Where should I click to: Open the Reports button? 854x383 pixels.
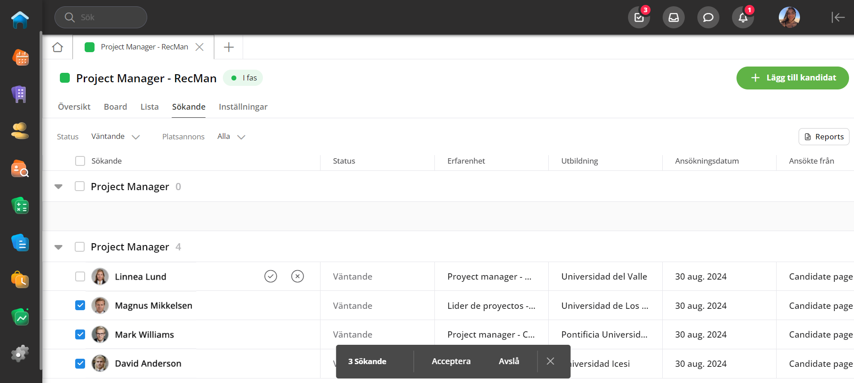click(x=824, y=137)
